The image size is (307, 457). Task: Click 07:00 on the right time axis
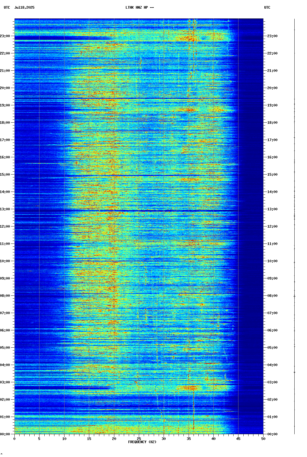272,313
